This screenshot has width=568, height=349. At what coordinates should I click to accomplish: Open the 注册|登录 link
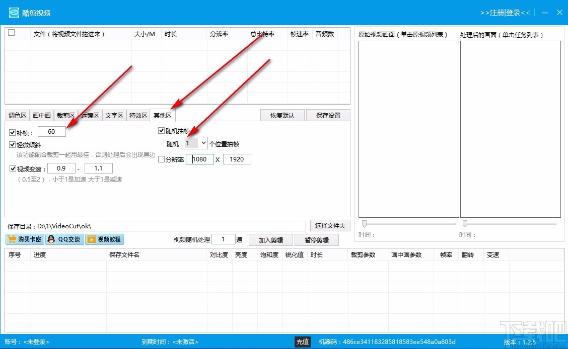click(x=505, y=13)
